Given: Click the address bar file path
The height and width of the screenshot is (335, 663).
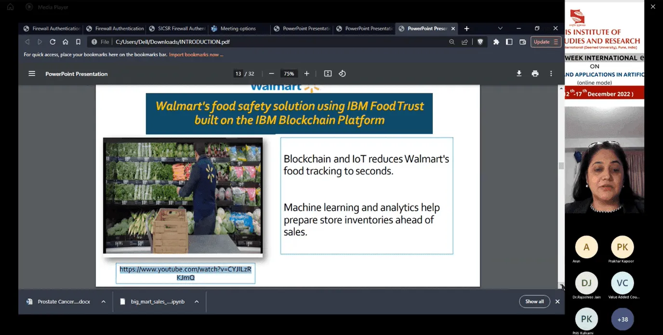Looking at the screenshot, I should point(172,42).
